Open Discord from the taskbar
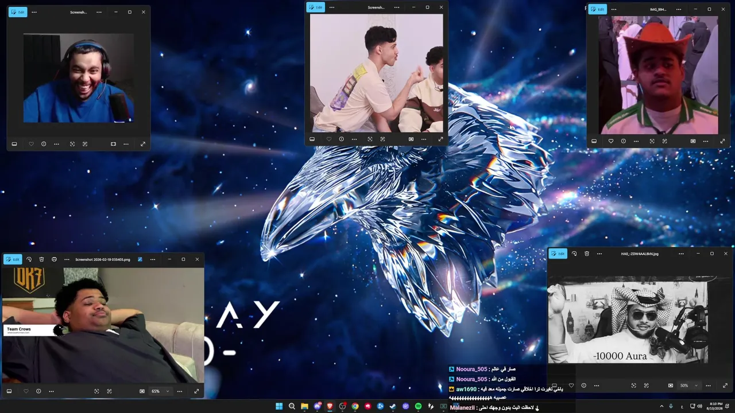This screenshot has height=413, width=735. (317, 407)
